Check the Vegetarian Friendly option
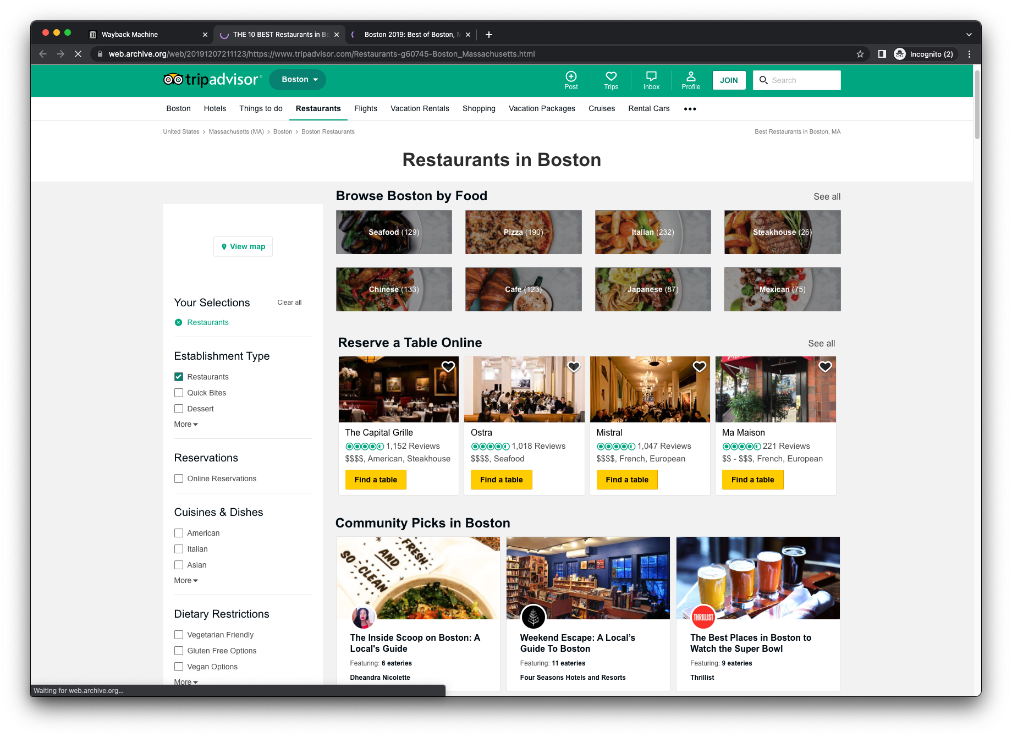1012x737 pixels. [x=178, y=635]
